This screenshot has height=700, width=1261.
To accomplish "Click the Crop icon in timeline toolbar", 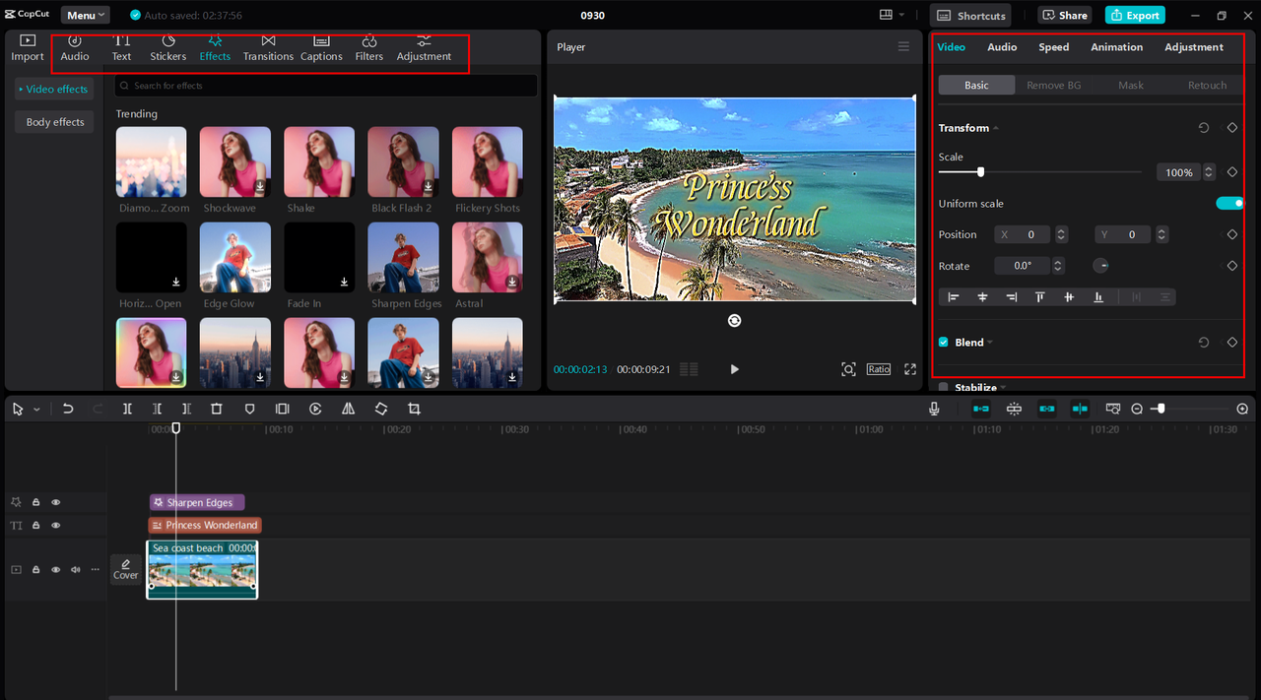I will (x=414, y=409).
